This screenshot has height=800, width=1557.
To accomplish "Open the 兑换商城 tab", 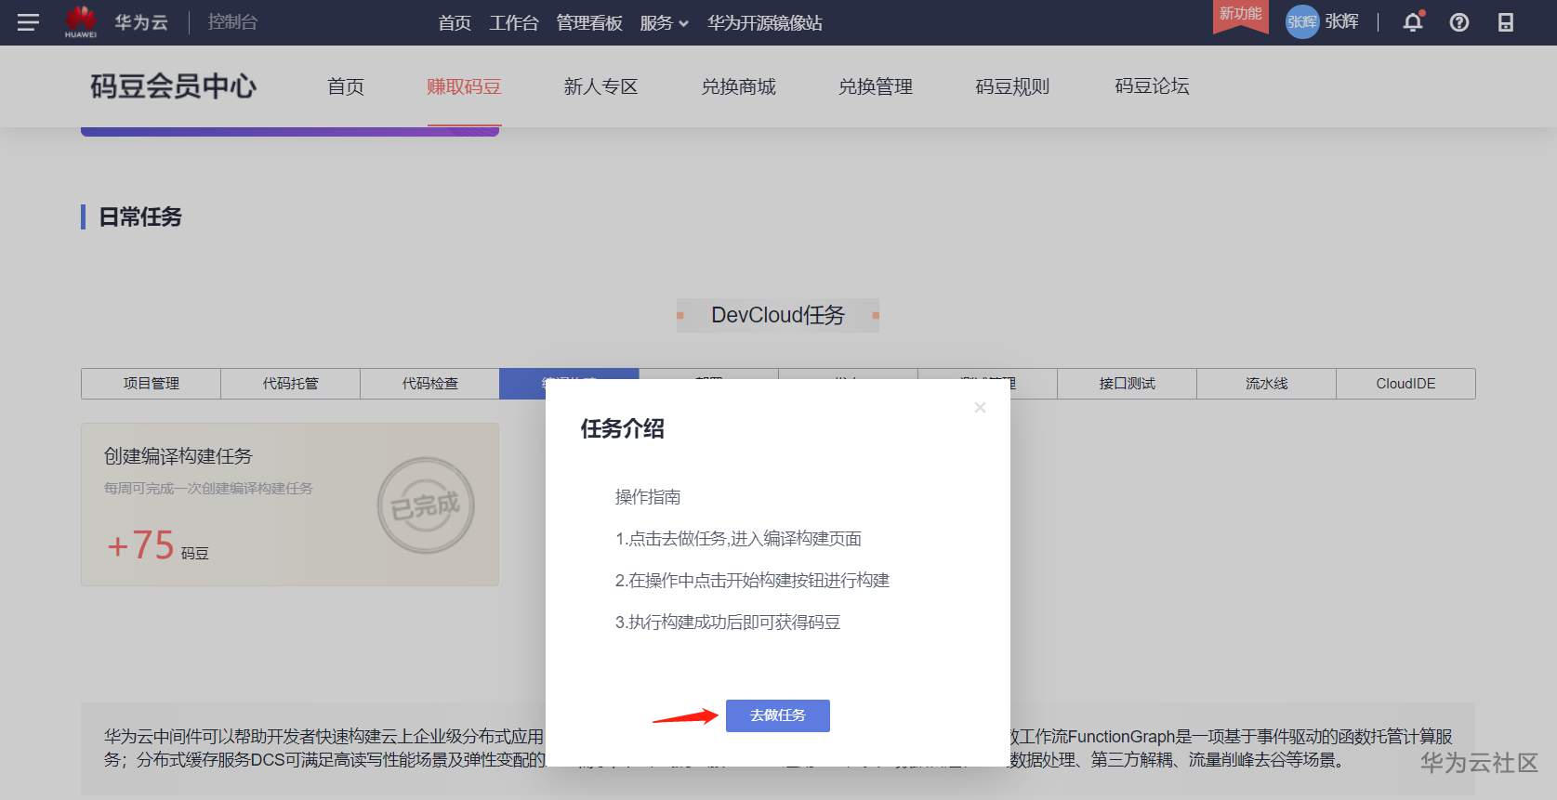I will pos(738,86).
